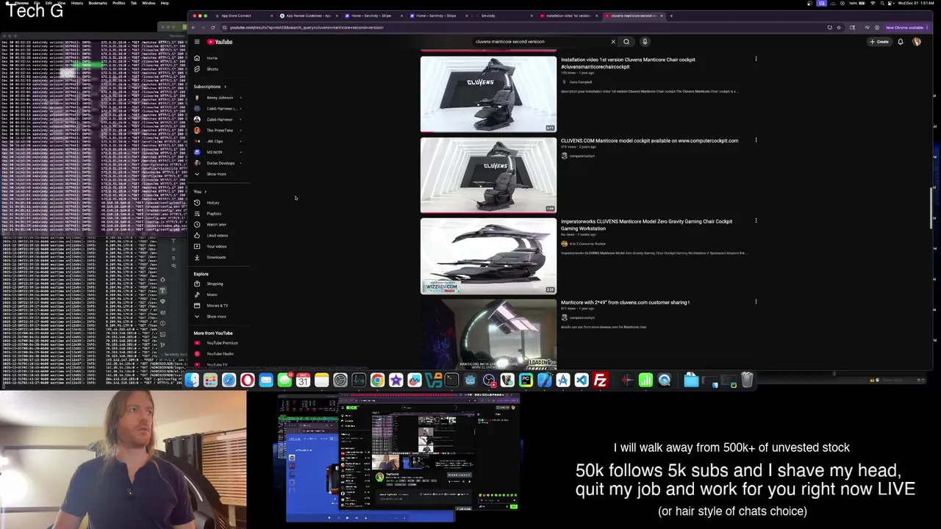The width and height of the screenshot is (941, 529).
Task: Play the Installation video 1st version thumbnail
Action: tap(488, 94)
